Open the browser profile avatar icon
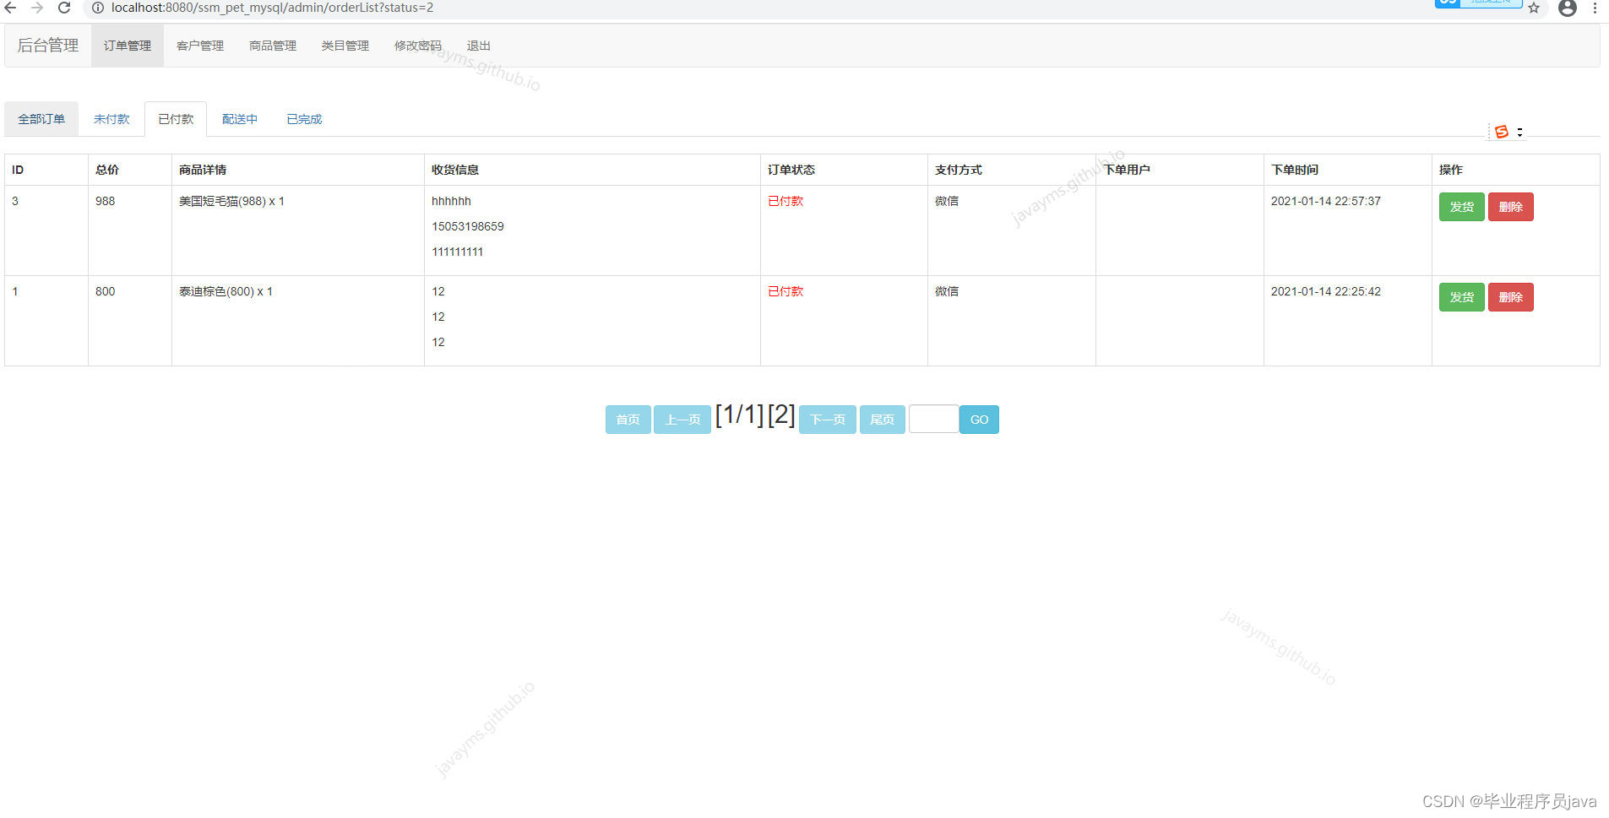This screenshot has height=818, width=1609. click(x=1568, y=8)
